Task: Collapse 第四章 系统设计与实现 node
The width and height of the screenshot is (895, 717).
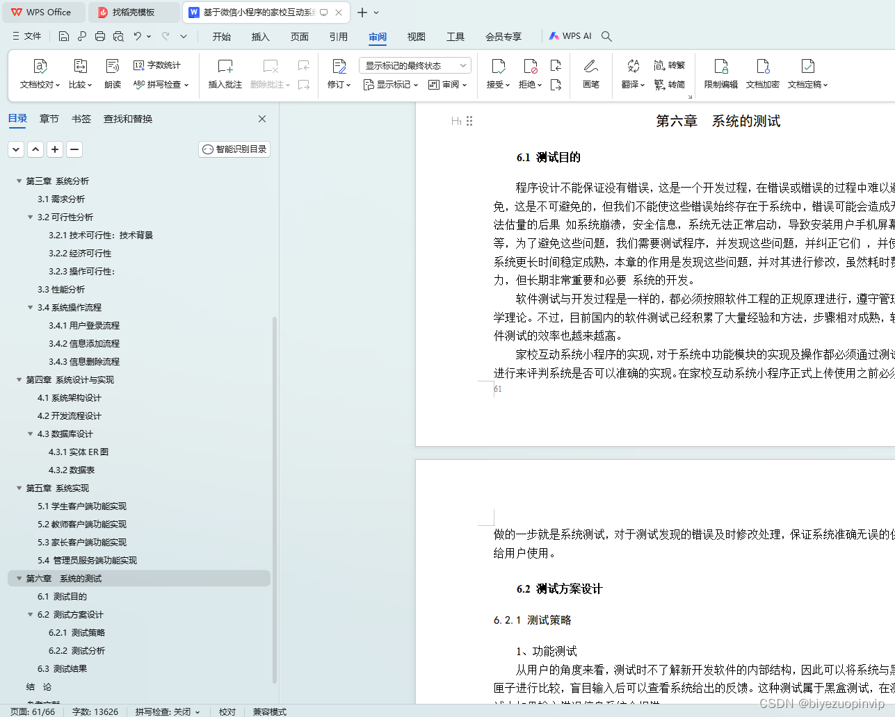Action: 19,380
